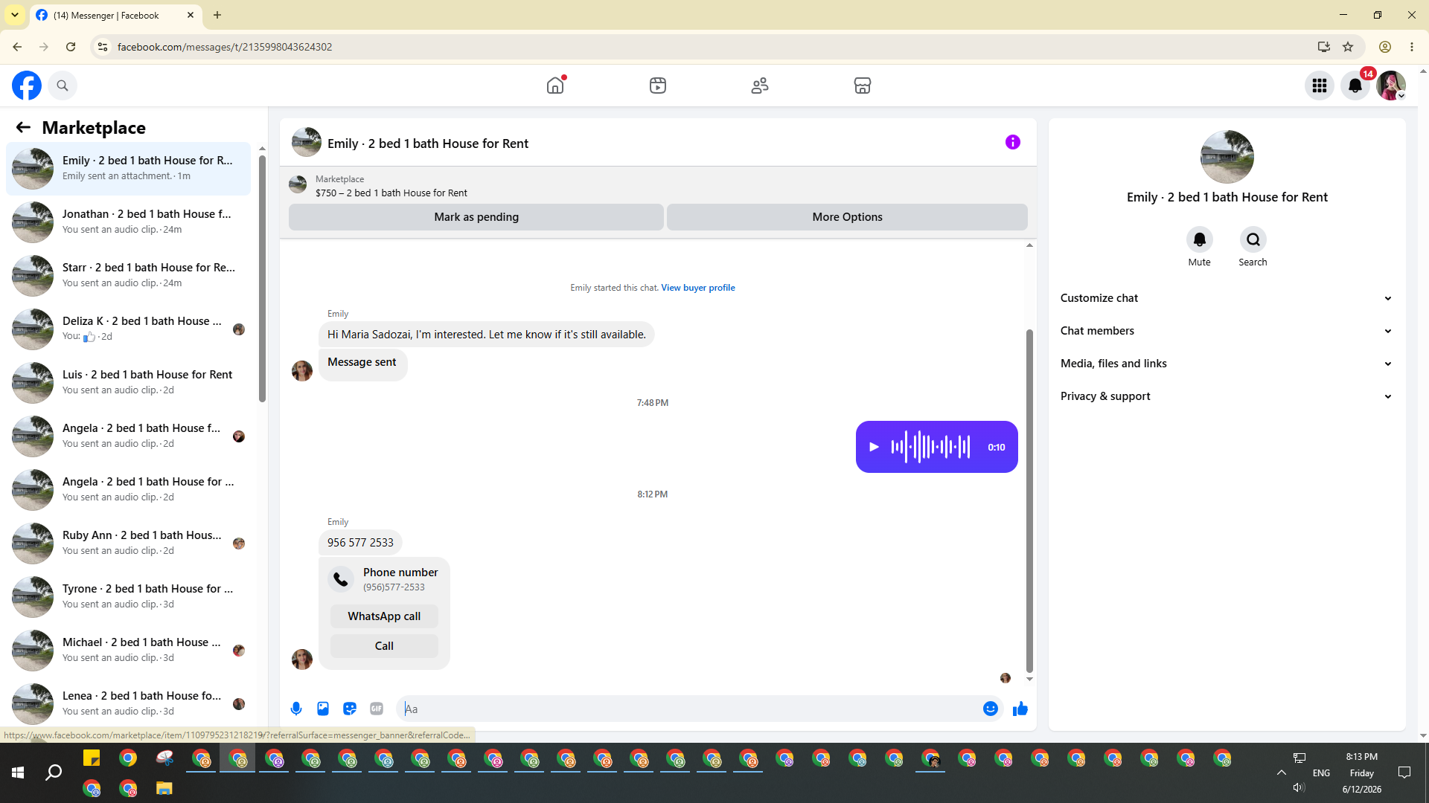Click the Call button in phone card
Viewport: 1429px width, 803px height.
point(384,646)
